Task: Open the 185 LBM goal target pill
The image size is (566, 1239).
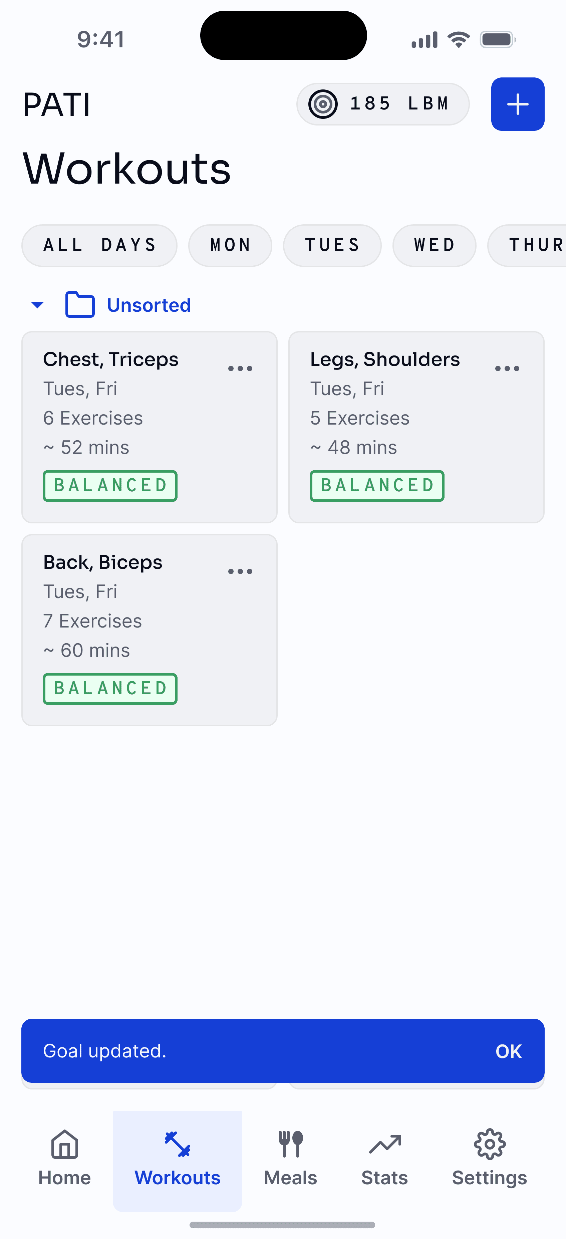Action: coord(382,104)
